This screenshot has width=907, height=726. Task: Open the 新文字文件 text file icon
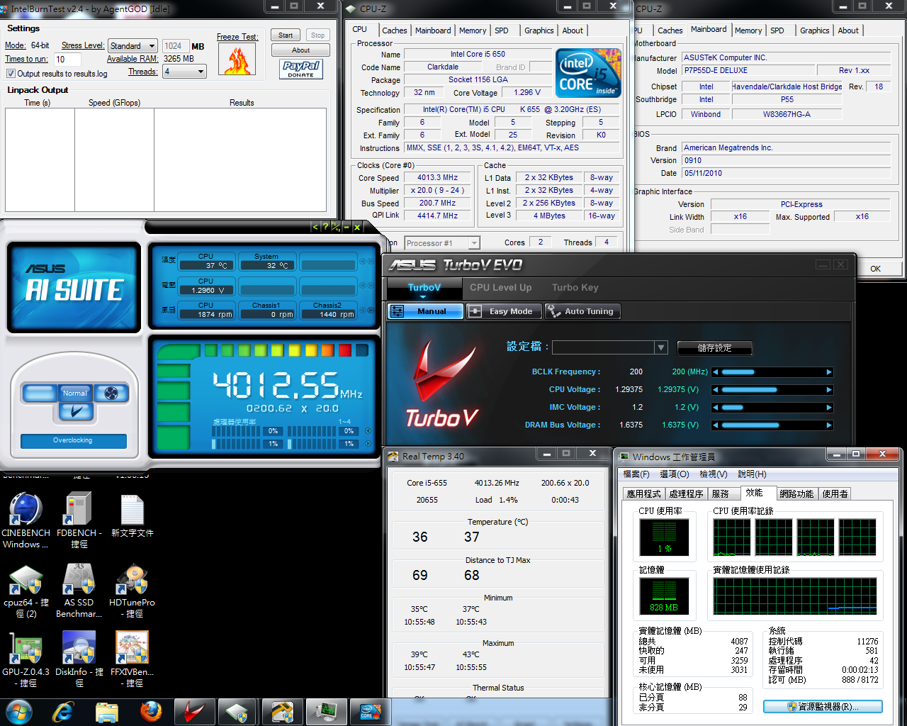pos(133,516)
